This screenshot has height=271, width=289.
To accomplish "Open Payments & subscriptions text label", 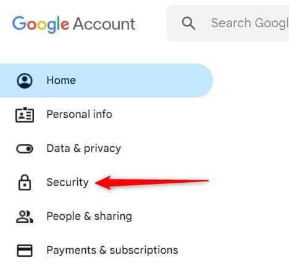I will pyautogui.click(x=112, y=251).
